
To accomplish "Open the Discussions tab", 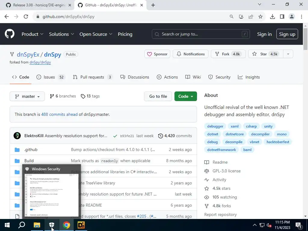I will point(135,77).
